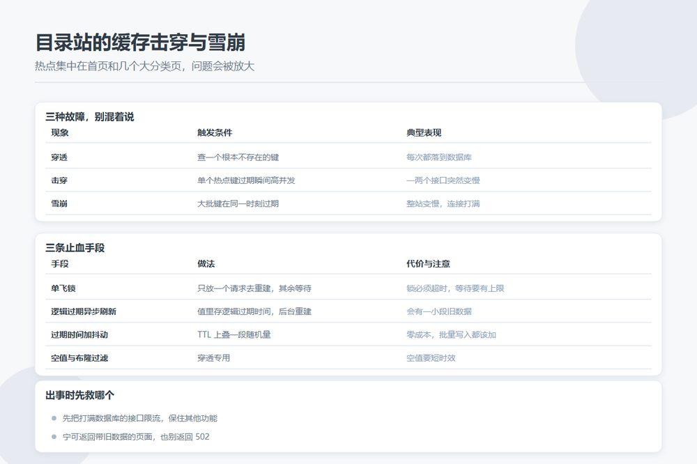Click the heading 出事时先救哪个

[x=79, y=395]
